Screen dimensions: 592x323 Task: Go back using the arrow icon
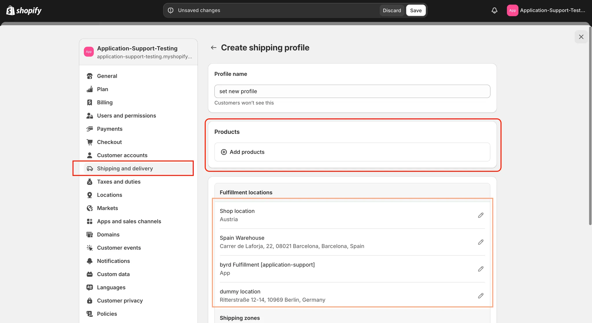tap(214, 48)
